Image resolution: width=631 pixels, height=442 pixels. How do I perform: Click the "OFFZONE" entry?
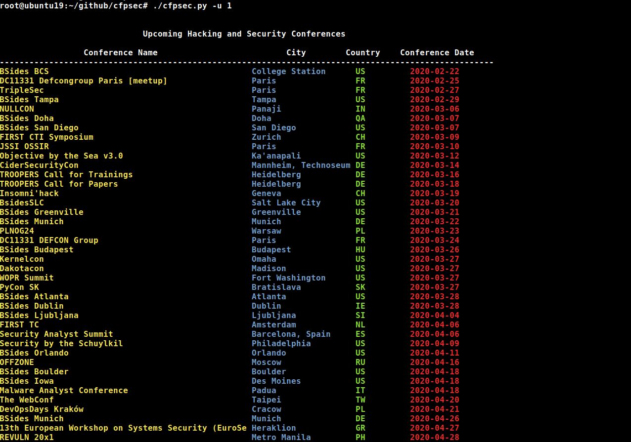17,362
